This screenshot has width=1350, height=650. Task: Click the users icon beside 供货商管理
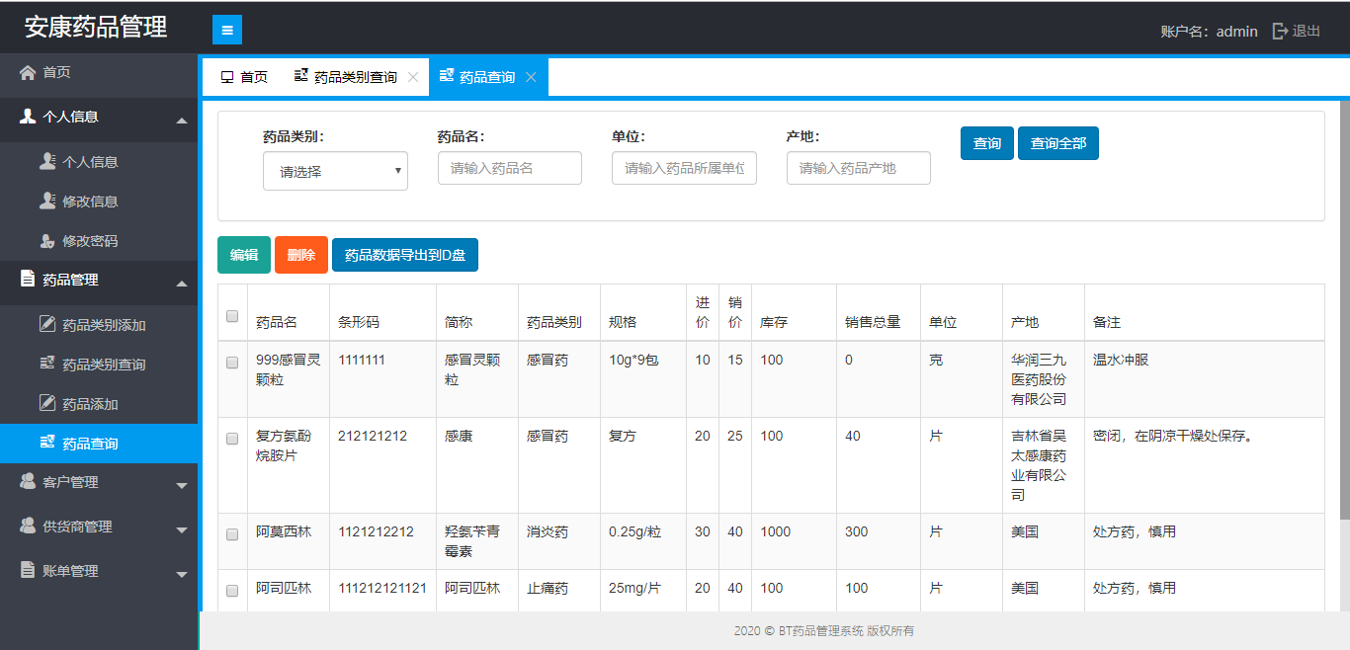click(28, 526)
